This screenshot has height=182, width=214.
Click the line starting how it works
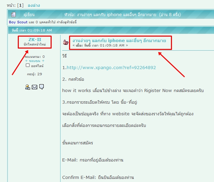click(133, 91)
